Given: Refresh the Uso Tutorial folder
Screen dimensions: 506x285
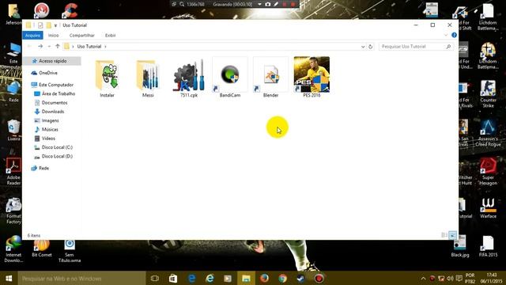Looking at the screenshot, I should (371, 47).
